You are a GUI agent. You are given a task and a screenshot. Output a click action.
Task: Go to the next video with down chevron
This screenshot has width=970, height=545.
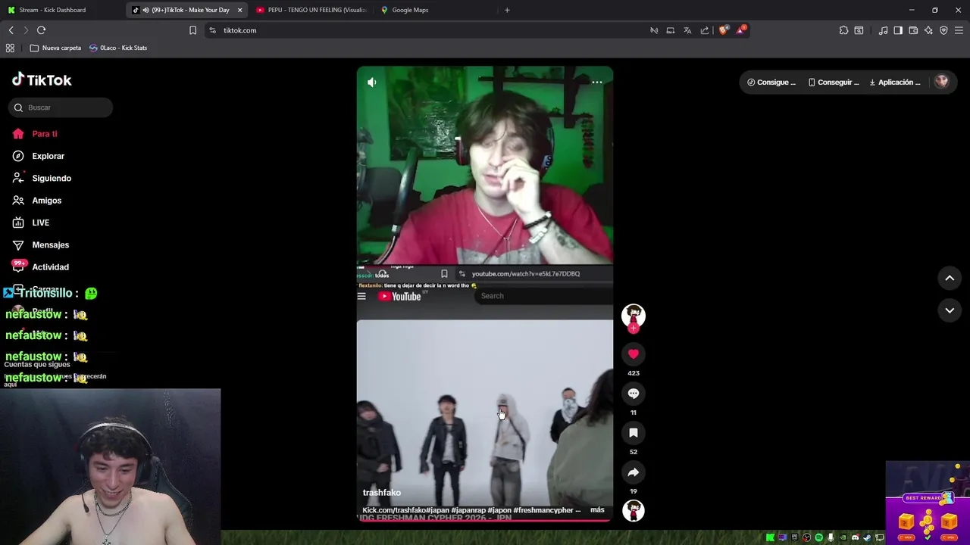pyautogui.click(x=950, y=310)
